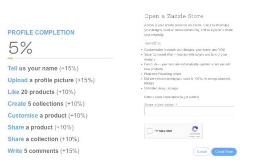Viewport: 253px width, 162px height.
Task: Click the Open a Zazzle Store heading
Action: click(174, 16)
